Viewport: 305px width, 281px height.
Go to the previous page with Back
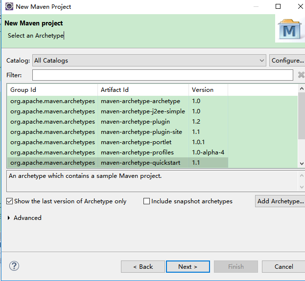143,267
